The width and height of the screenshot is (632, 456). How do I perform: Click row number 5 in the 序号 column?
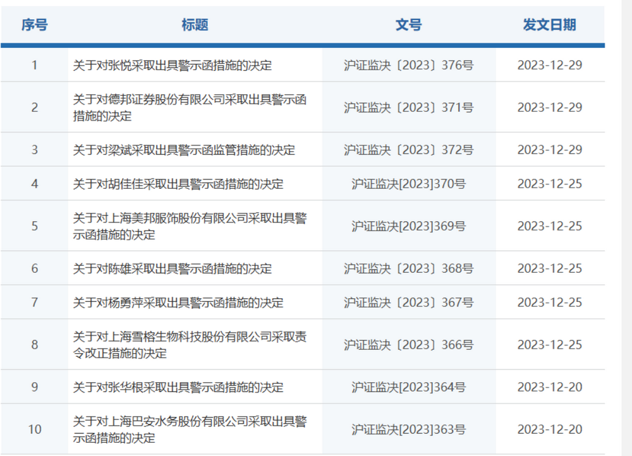[x=34, y=226]
